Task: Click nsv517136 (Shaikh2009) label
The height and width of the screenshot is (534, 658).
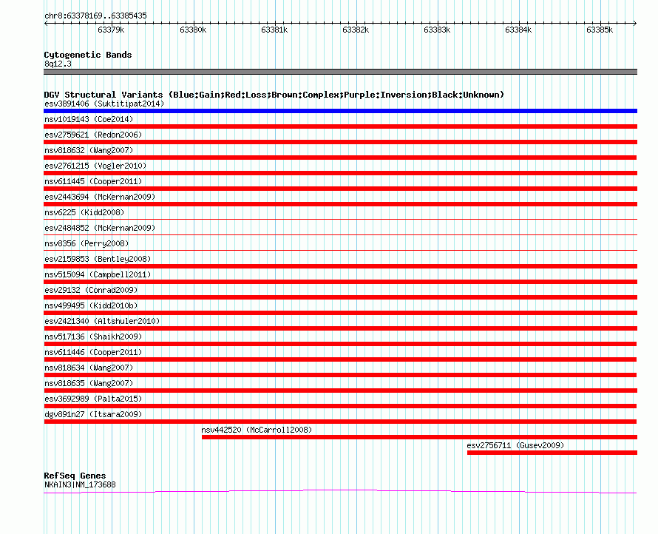Action: [93, 337]
